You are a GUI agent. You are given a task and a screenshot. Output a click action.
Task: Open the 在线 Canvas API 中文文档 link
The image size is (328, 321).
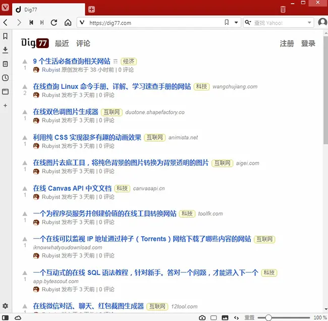(72, 188)
